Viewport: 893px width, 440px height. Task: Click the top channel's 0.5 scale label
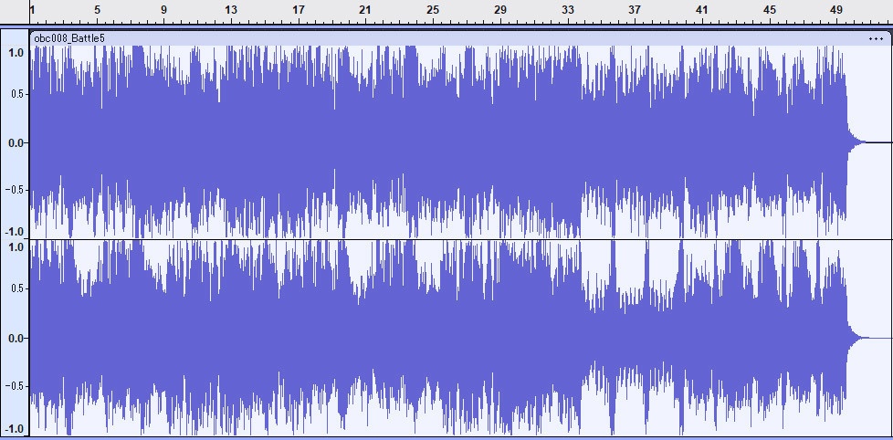pyautogui.click(x=16, y=94)
